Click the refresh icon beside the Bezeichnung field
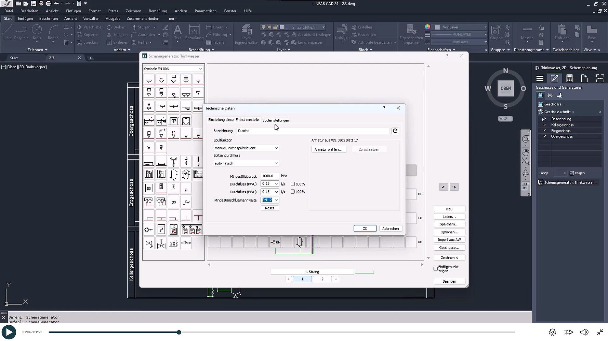Viewport: 608px width, 341px height. (x=395, y=131)
